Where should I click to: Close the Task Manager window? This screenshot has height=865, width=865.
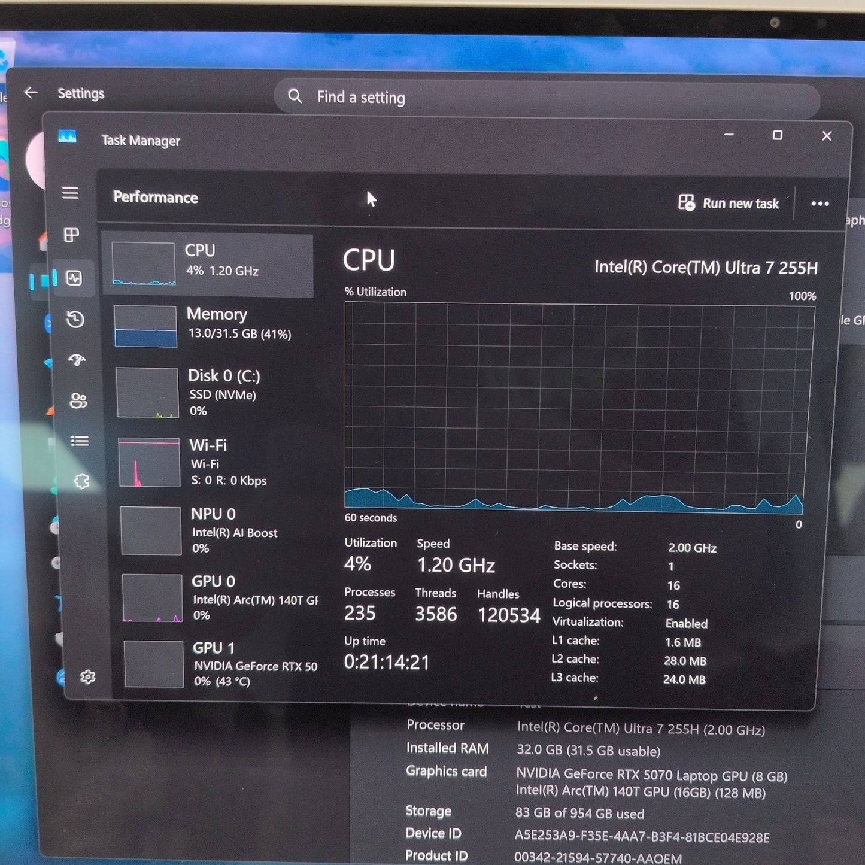point(827,136)
